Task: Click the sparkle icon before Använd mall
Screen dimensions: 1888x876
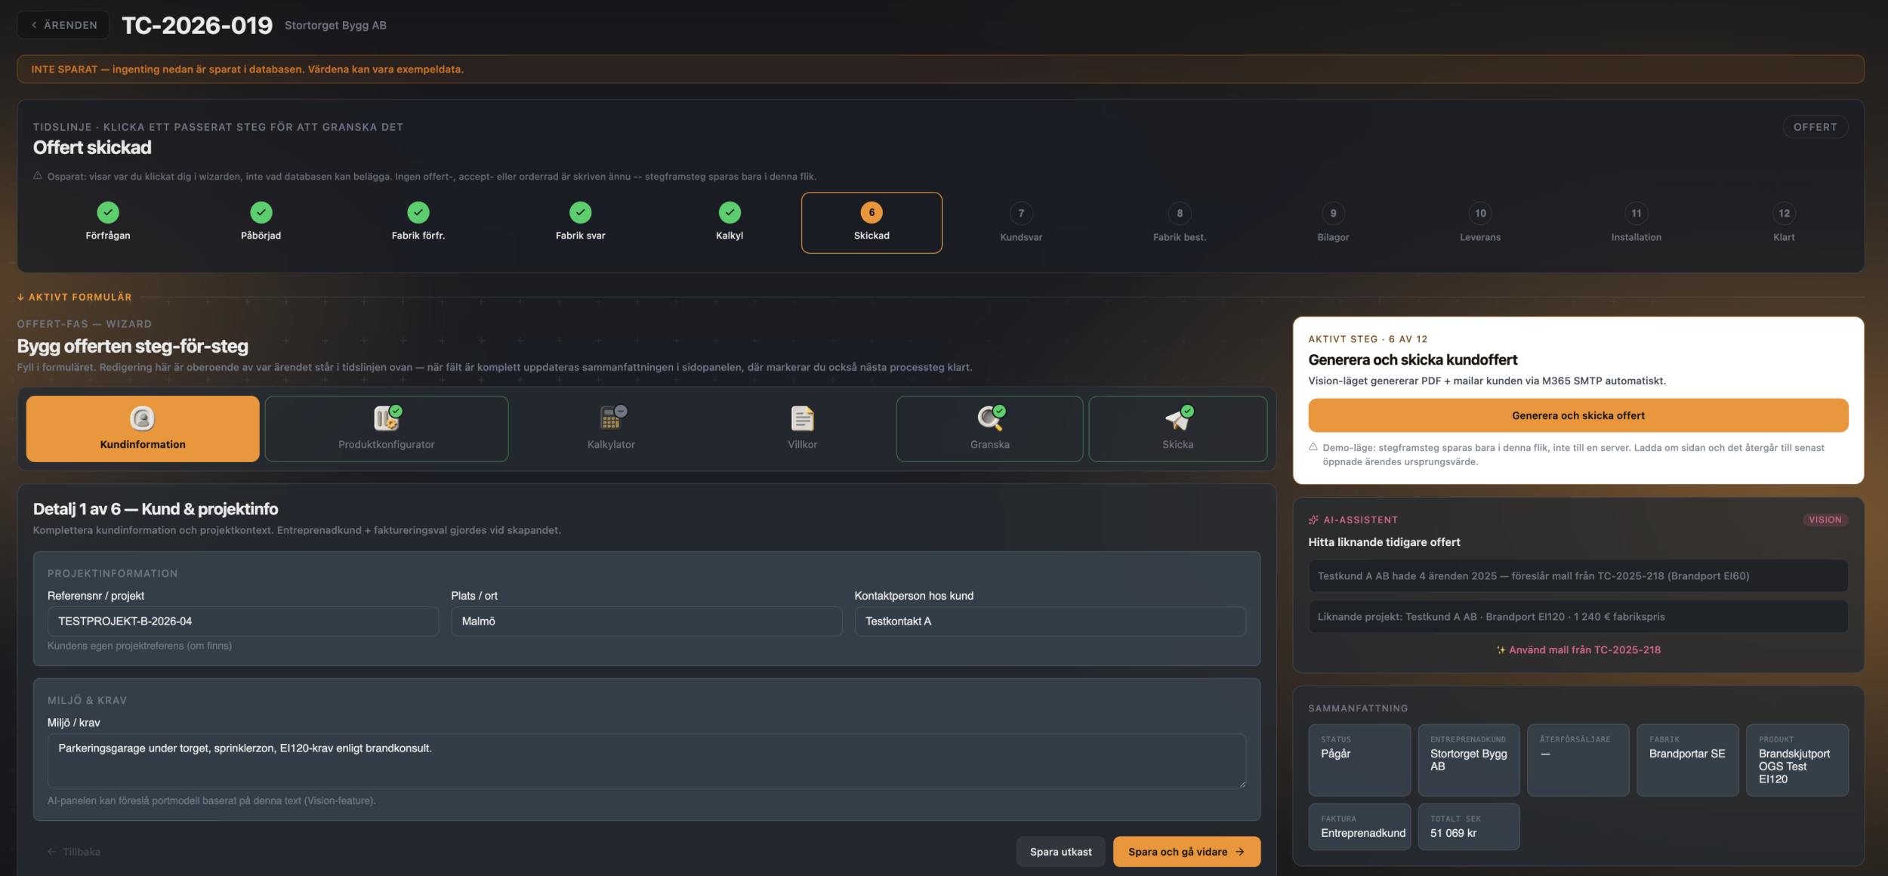Action: (1501, 649)
